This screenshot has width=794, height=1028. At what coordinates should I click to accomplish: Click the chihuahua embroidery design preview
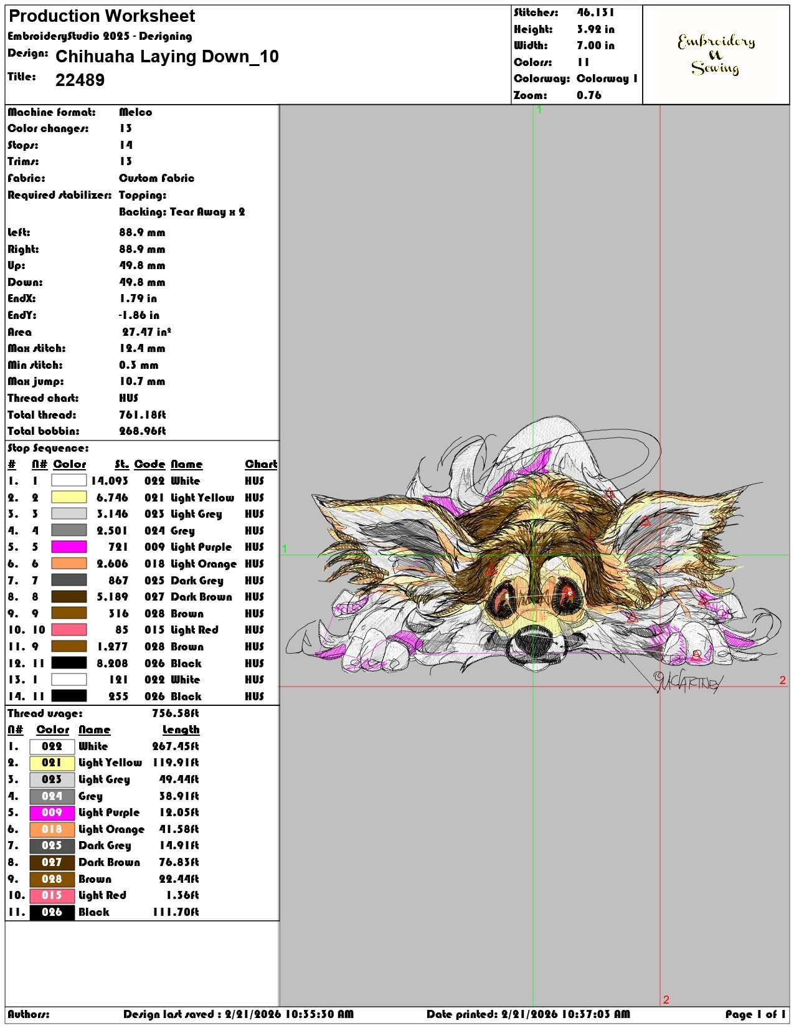[x=533, y=554]
